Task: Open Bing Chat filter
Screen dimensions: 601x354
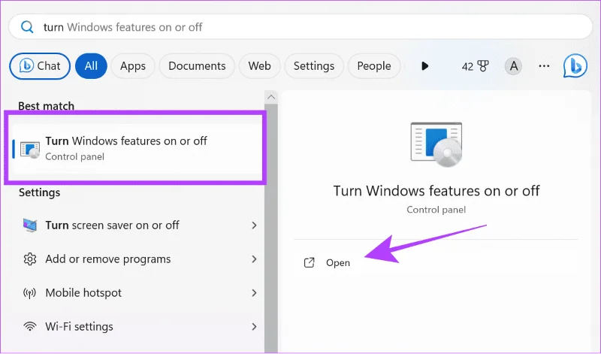Action: coord(40,66)
